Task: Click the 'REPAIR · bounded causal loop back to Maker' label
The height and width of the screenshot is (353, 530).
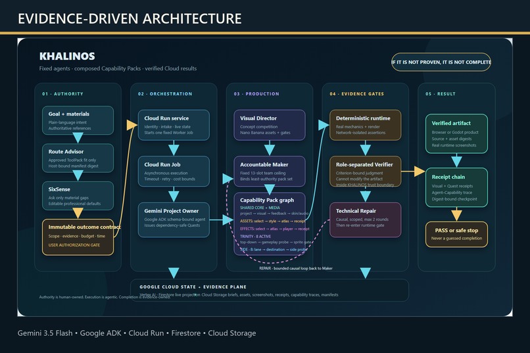Action: 296,268
